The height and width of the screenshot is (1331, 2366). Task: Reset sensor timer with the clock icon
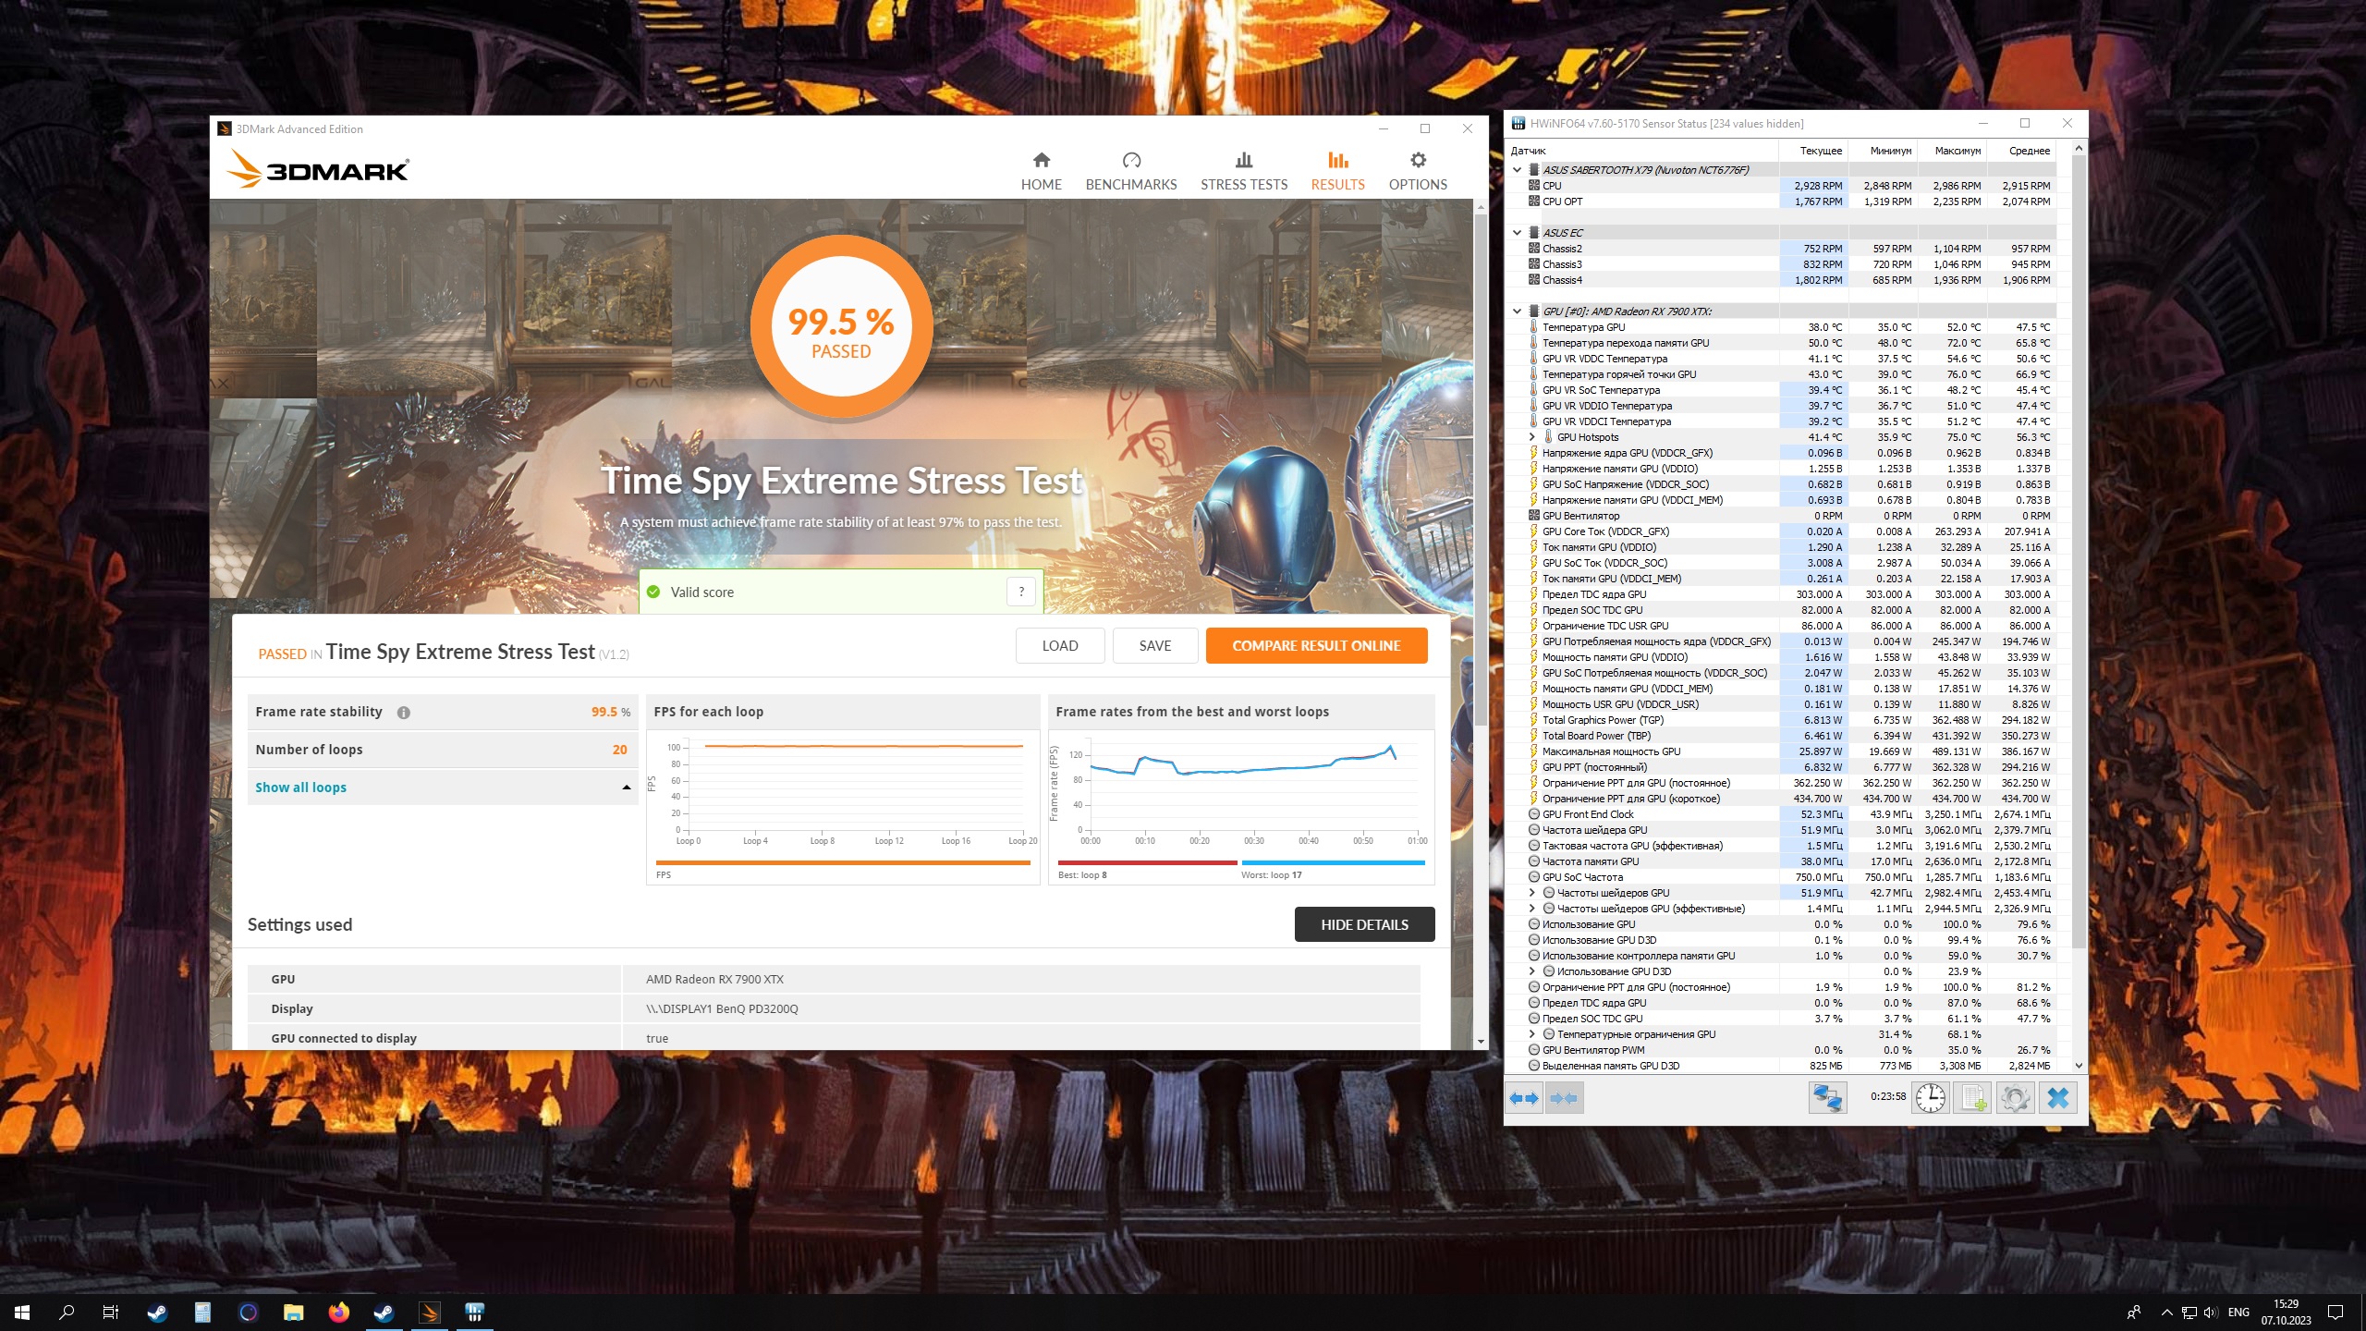[1930, 1098]
